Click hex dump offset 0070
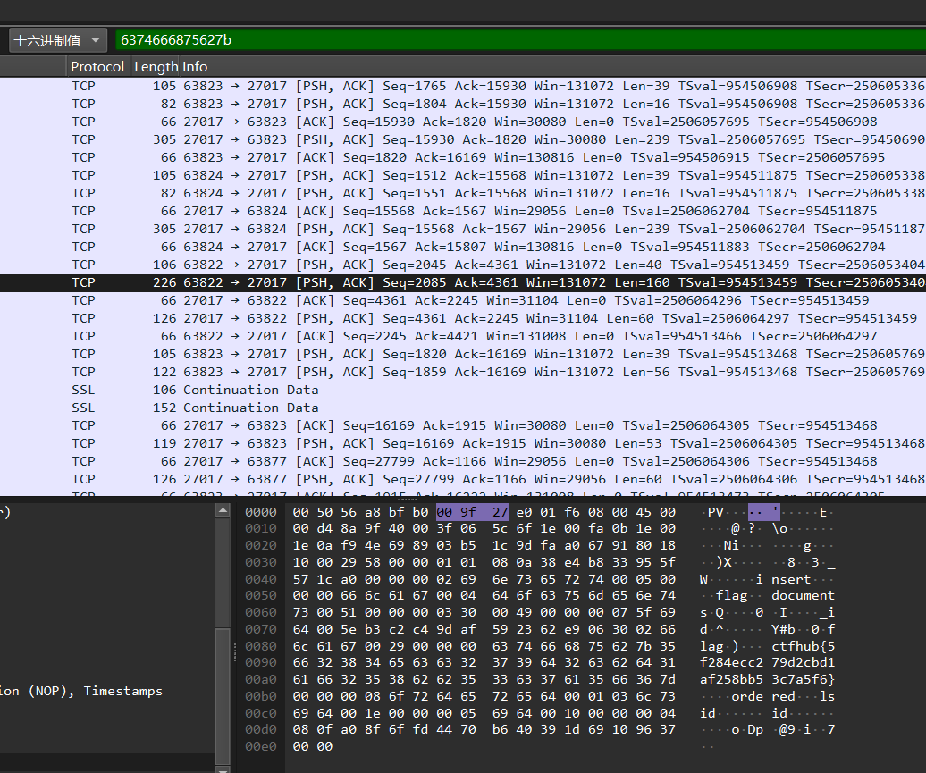 260,629
